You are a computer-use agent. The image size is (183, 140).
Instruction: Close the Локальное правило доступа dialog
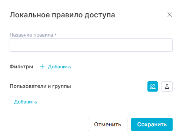point(170,15)
